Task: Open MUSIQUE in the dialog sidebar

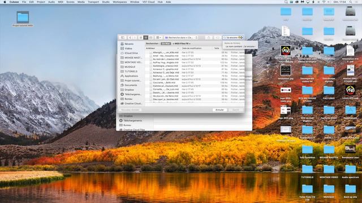Action: coord(128,67)
